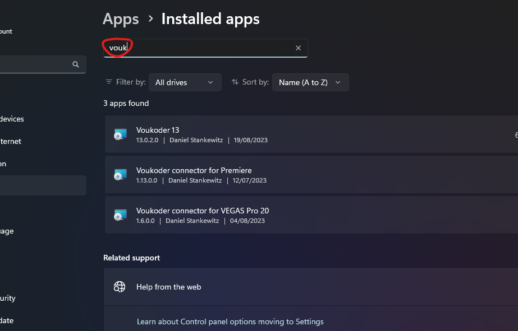Click the Sort by arrows icon

pyautogui.click(x=235, y=82)
